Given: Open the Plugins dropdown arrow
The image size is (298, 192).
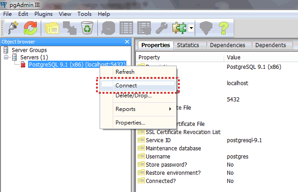Looking at the screenshot, I should click(191, 29).
